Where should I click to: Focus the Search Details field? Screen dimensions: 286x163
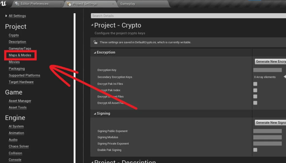tap(188, 16)
